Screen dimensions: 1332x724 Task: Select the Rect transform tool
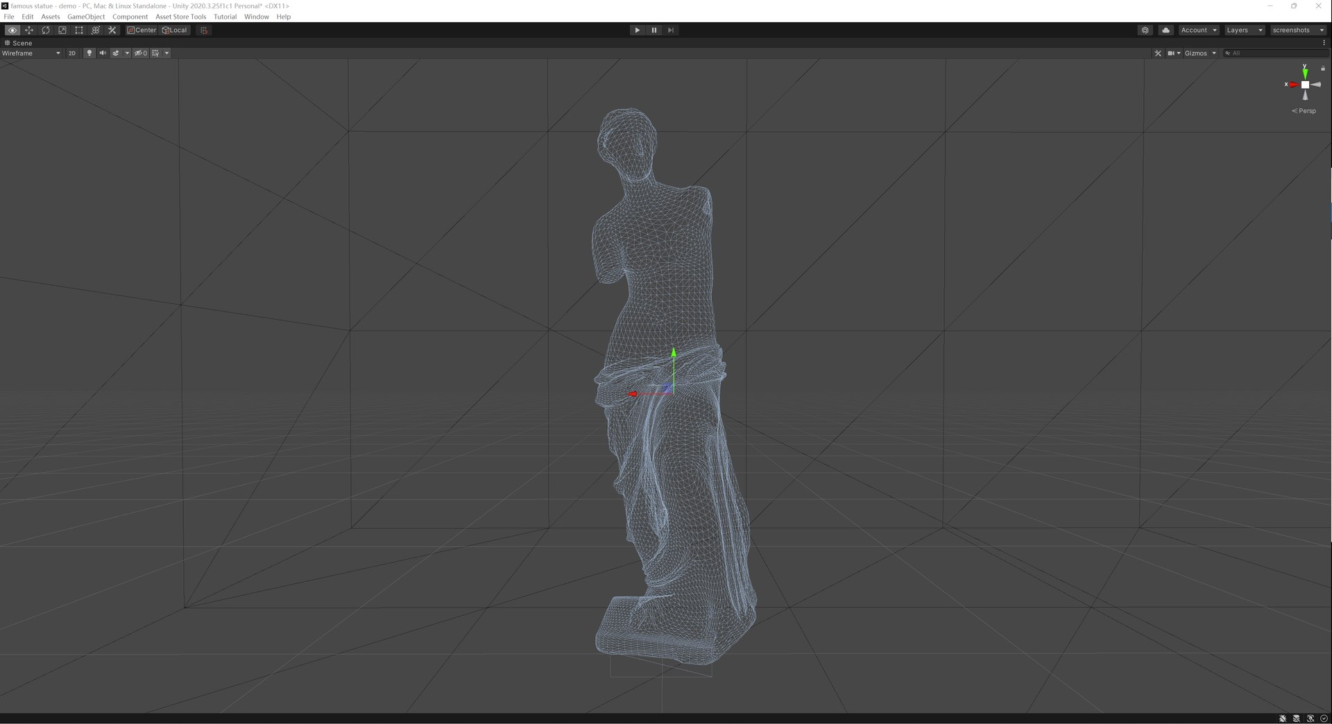(79, 31)
